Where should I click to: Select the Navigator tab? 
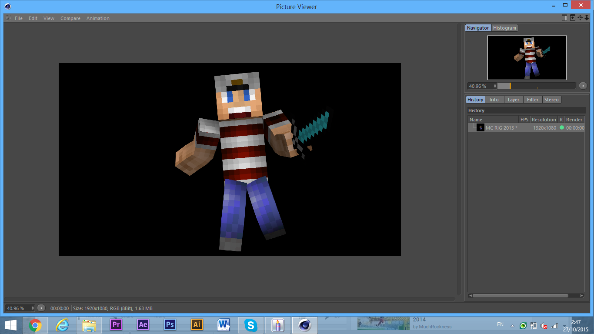478,28
